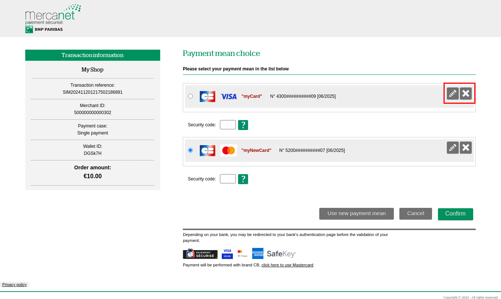Click the American Express SafeKey logo
This screenshot has height=299, width=501.
(x=274, y=254)
